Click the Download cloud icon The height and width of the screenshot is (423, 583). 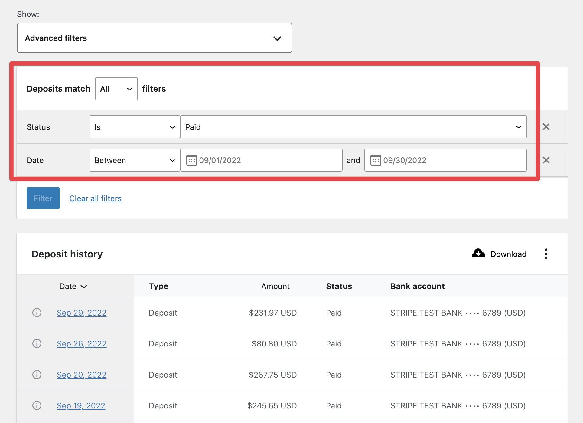[x=478, y=254]
